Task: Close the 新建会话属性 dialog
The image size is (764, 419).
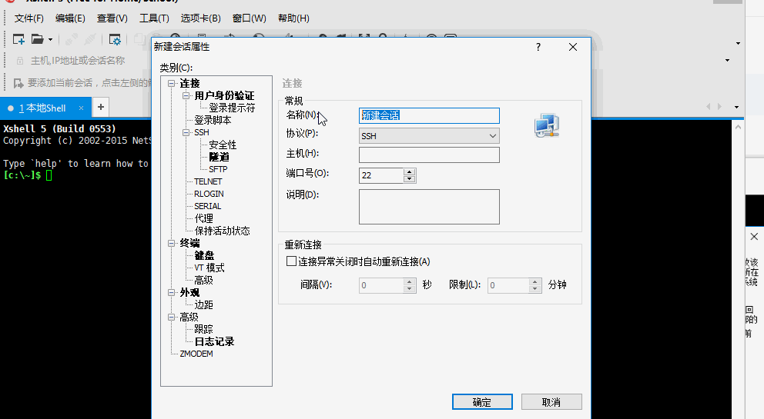Action: coord(573,47)
